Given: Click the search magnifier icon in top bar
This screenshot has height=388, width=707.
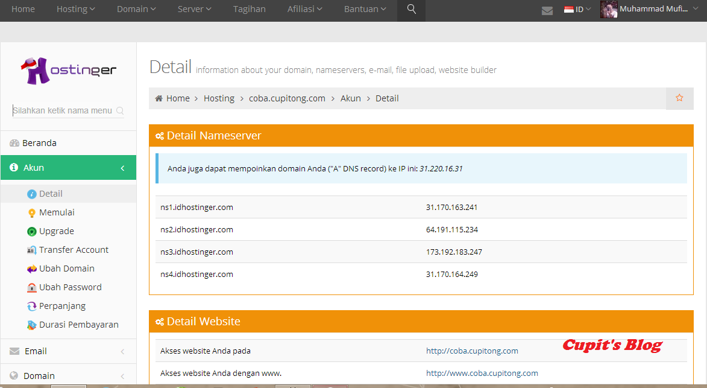Looking at the screenshot, I should (x=411, y=9).
